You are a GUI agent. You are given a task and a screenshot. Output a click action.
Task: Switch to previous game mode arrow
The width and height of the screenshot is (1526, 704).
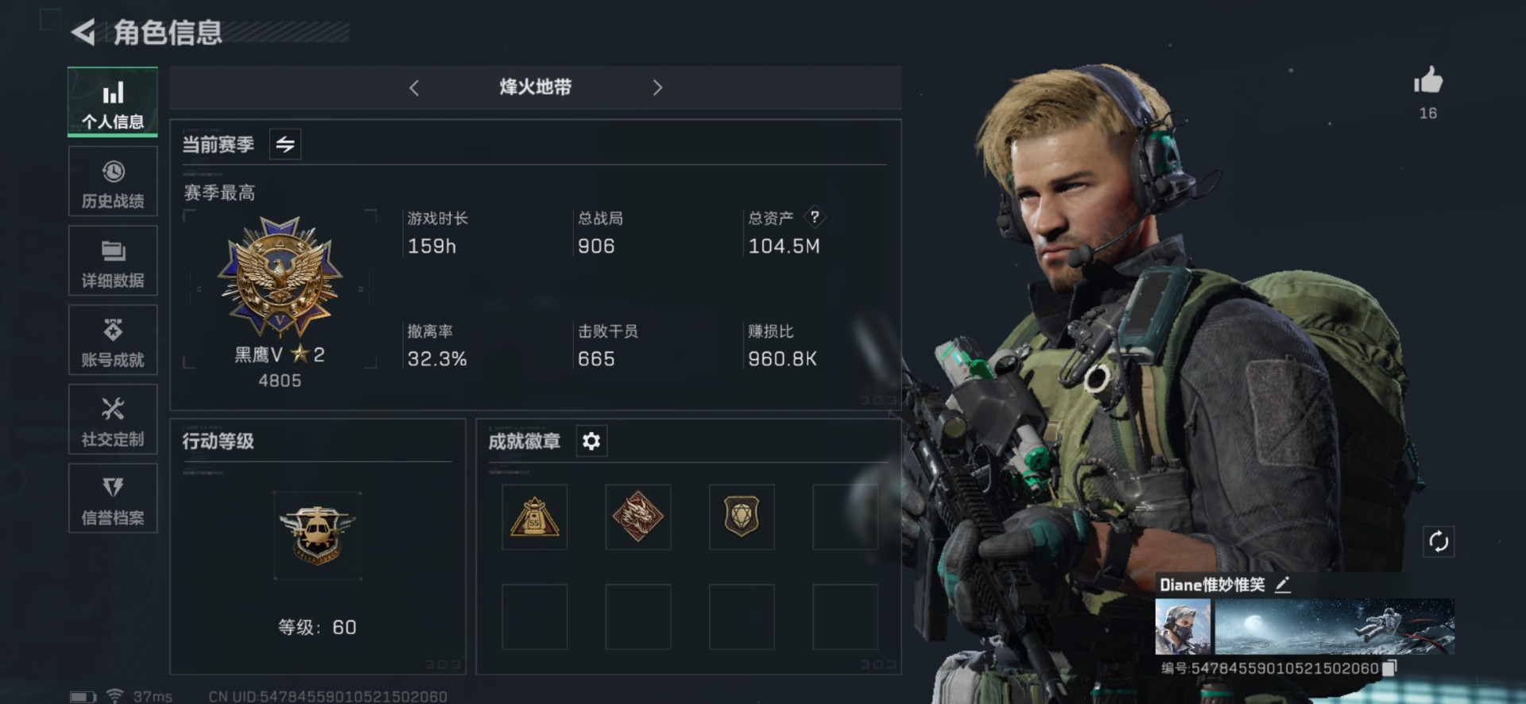(x=414, y=87)
